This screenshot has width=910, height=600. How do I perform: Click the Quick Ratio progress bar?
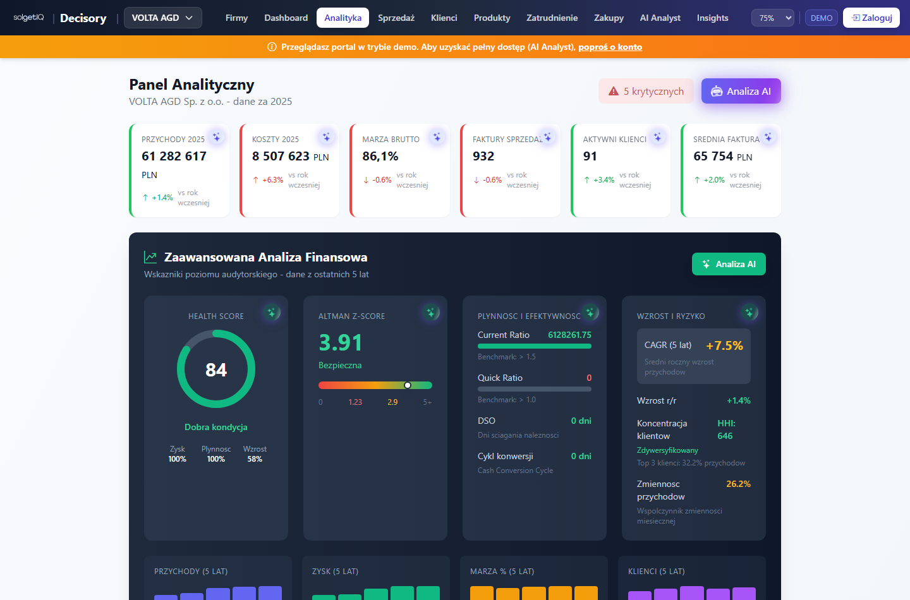pyautogui.click(x=535, y=389)
